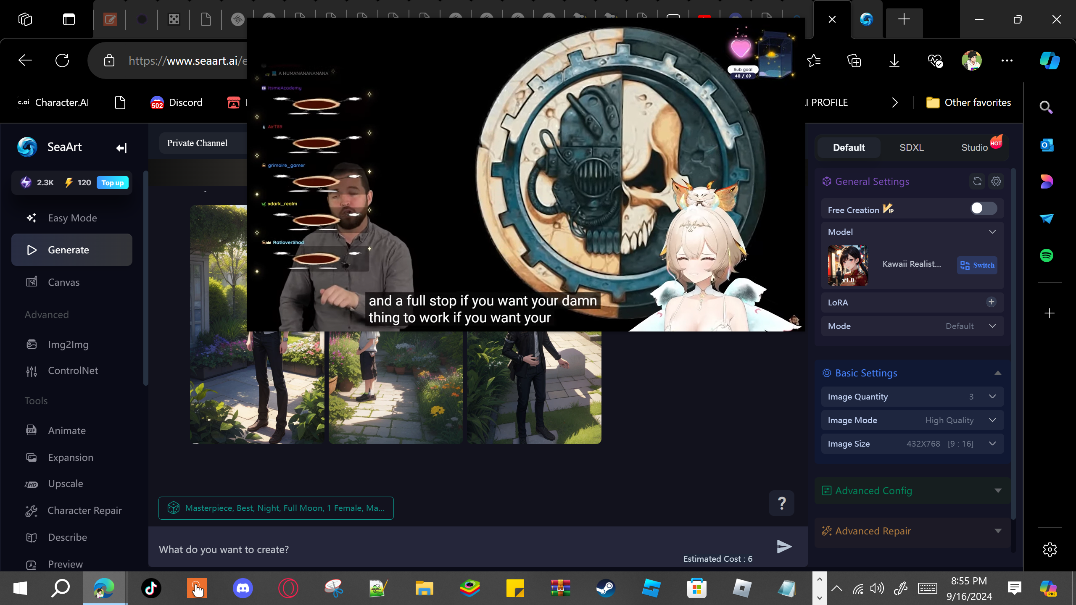Open the Private Channel button
Image resolution: width=1076 pixels, height=605 pixels.
point(197,143)
